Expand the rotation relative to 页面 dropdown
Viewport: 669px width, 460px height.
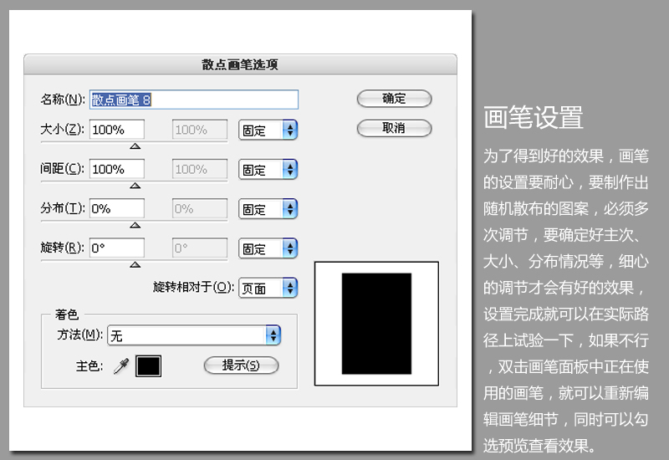tap(268, 288)
